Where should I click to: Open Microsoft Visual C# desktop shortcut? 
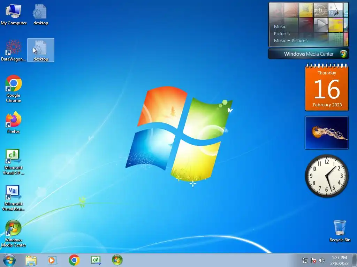(x=14, y=162)
